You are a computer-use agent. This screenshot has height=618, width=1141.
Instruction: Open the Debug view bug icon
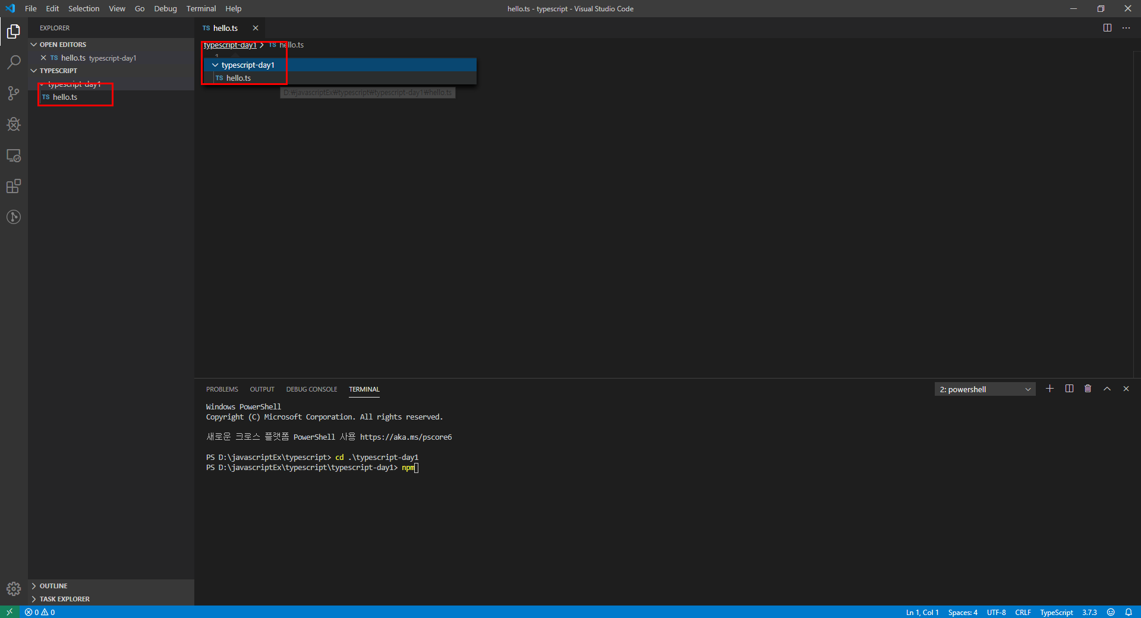click(14, 124)
